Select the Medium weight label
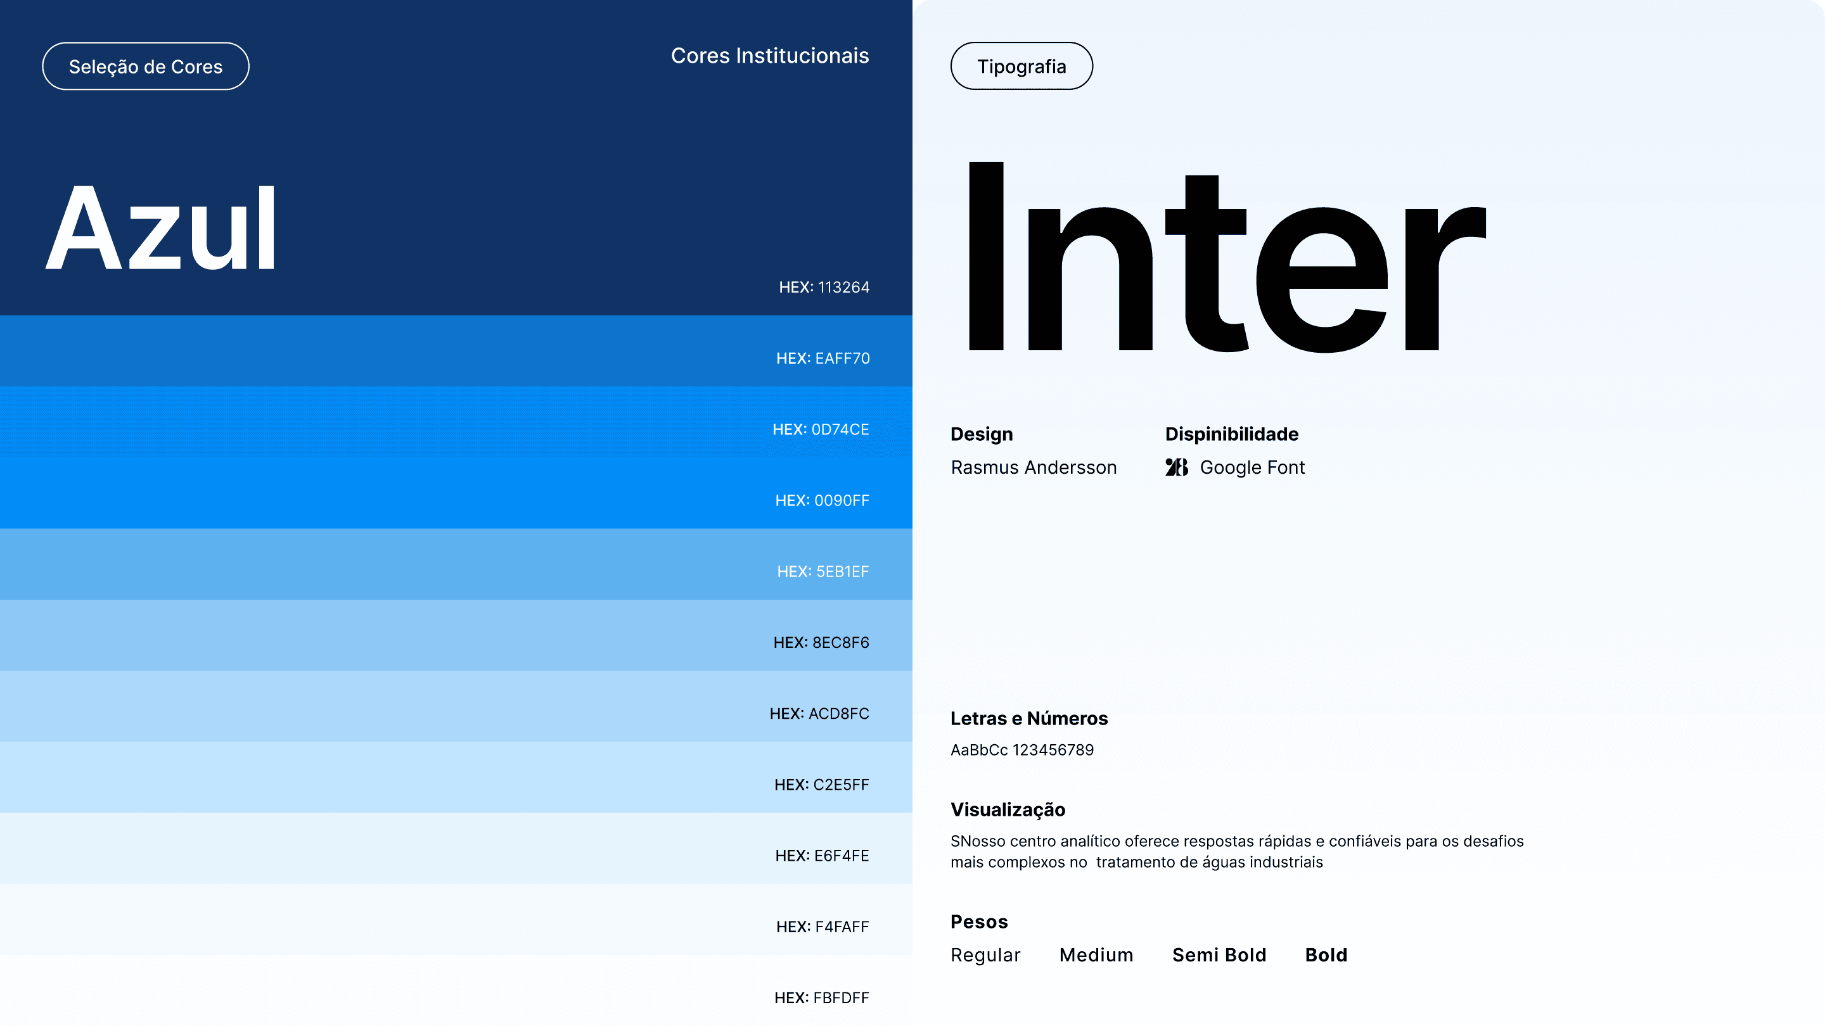1825x1026 pixels. point(1096,955)
